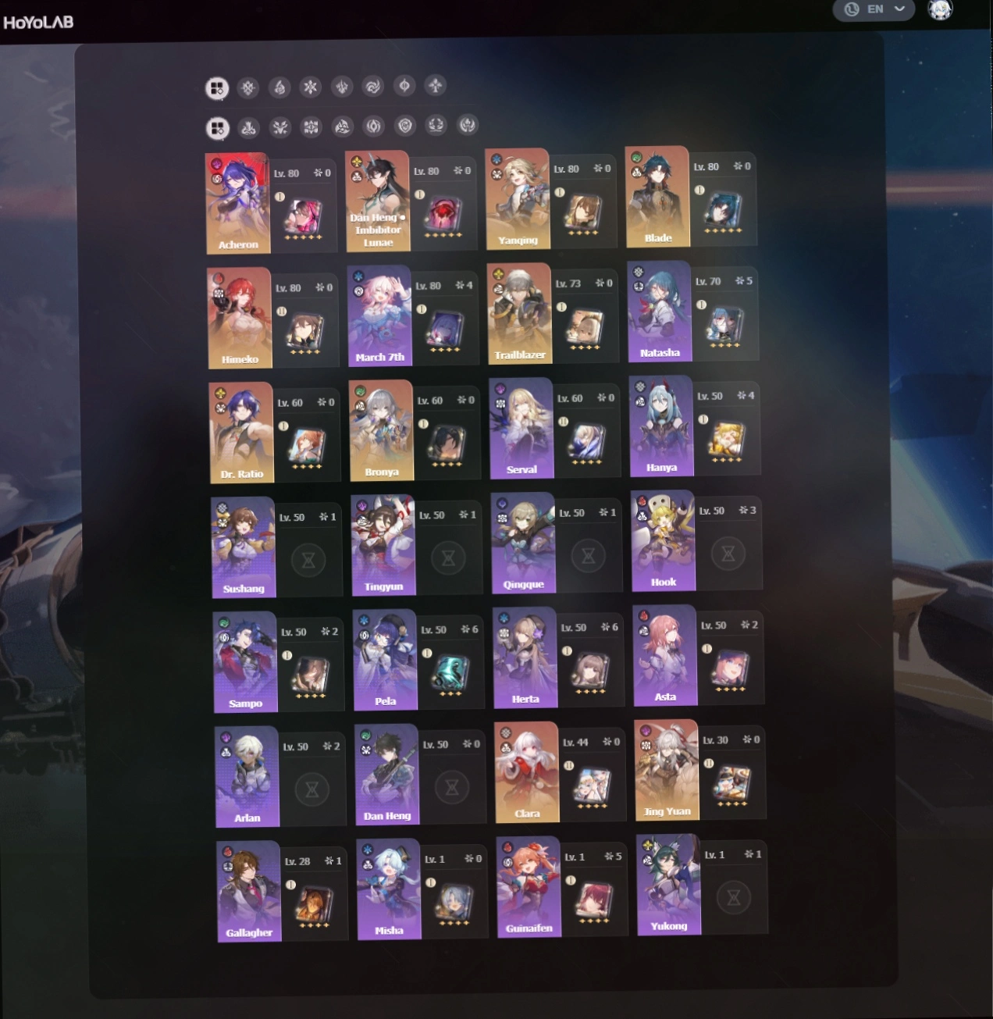Filter characters by Physical element
This screenshot has width=993, height=1019.
pos(248,87)
